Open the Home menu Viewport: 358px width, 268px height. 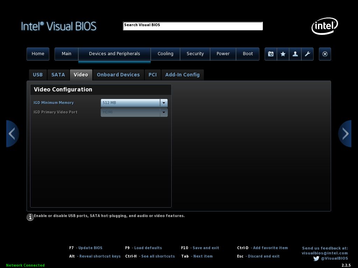coord(38,54)
